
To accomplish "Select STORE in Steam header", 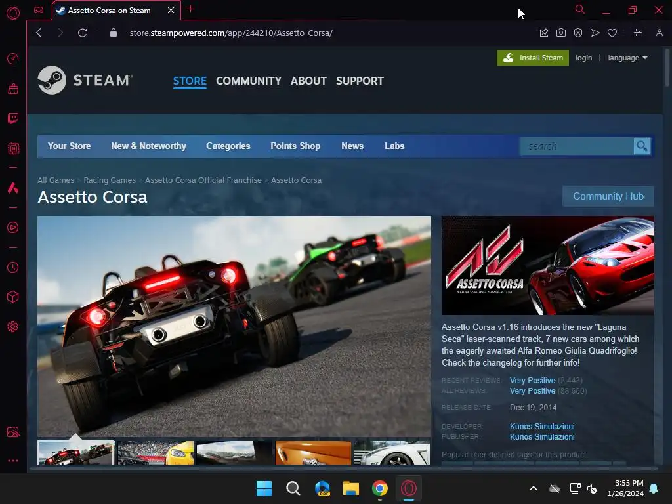I will pos(190,81).
